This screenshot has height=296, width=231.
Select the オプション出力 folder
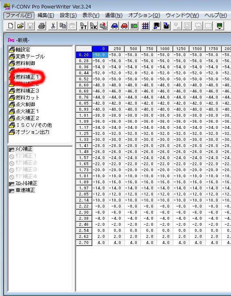click(x=29, y=132)
